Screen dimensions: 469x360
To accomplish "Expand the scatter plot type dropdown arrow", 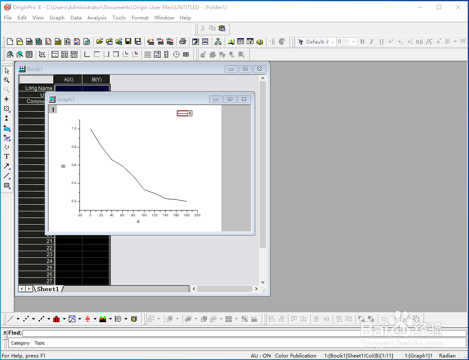I will point(33,319).
